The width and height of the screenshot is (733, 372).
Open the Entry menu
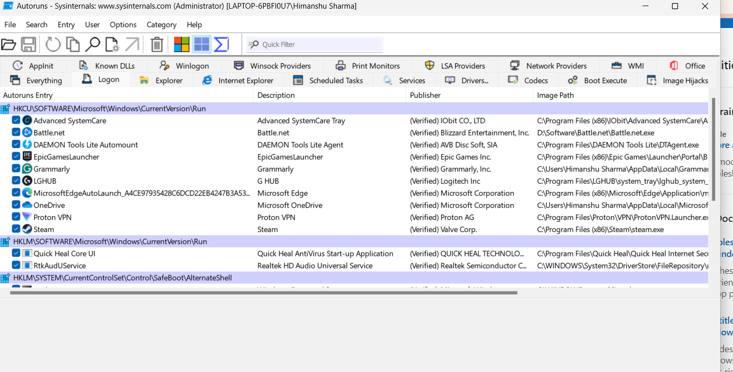tap(66, 24)
